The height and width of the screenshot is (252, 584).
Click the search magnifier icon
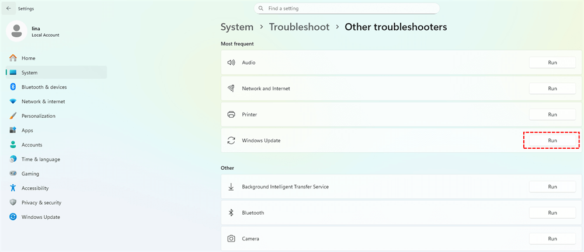point(260,9)
